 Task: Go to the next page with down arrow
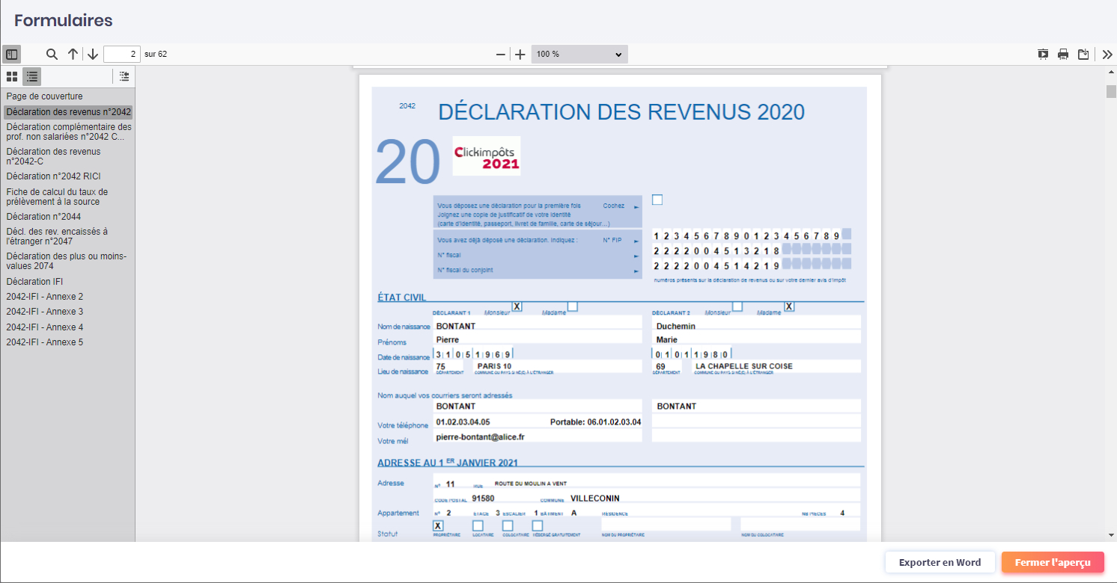coord(91,54)
